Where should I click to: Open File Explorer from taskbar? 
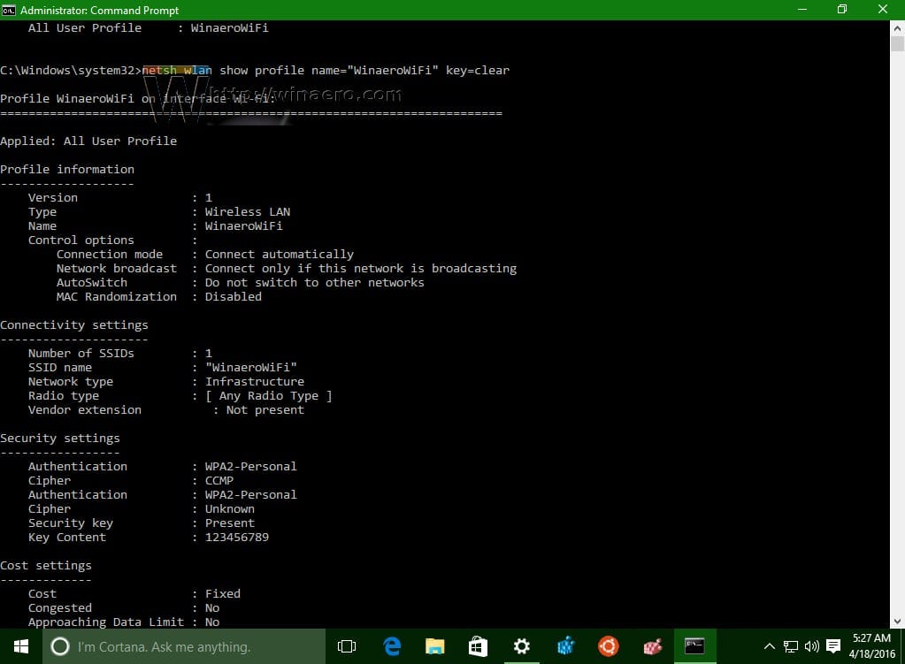[x=434, y=646]
